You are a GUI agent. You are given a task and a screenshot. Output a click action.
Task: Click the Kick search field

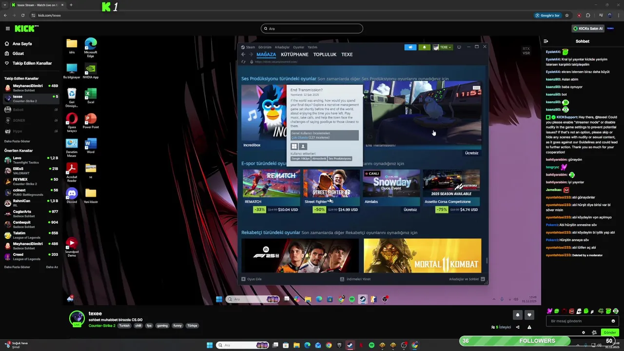coord(312,29)
